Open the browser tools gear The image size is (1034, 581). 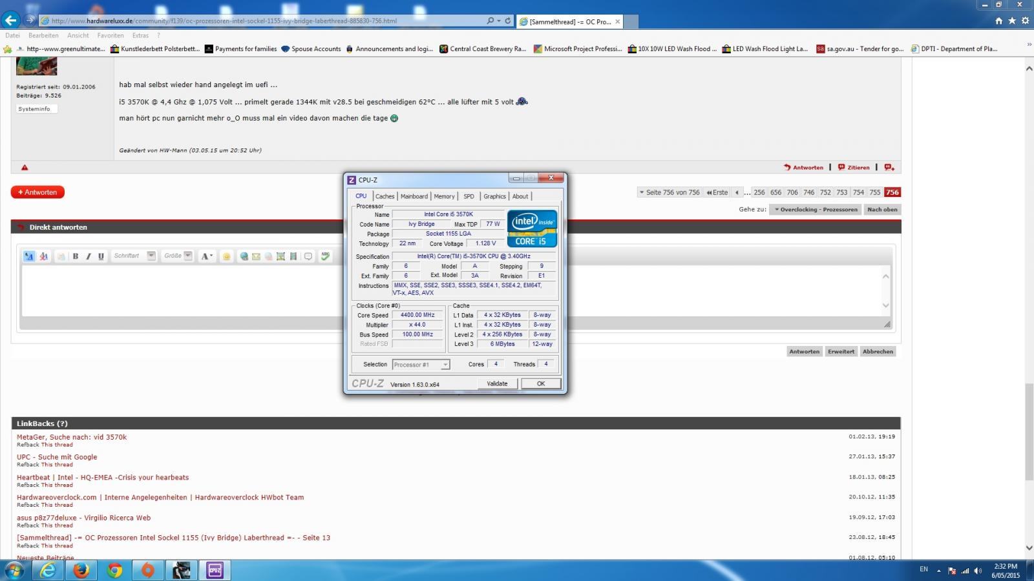1025,21
